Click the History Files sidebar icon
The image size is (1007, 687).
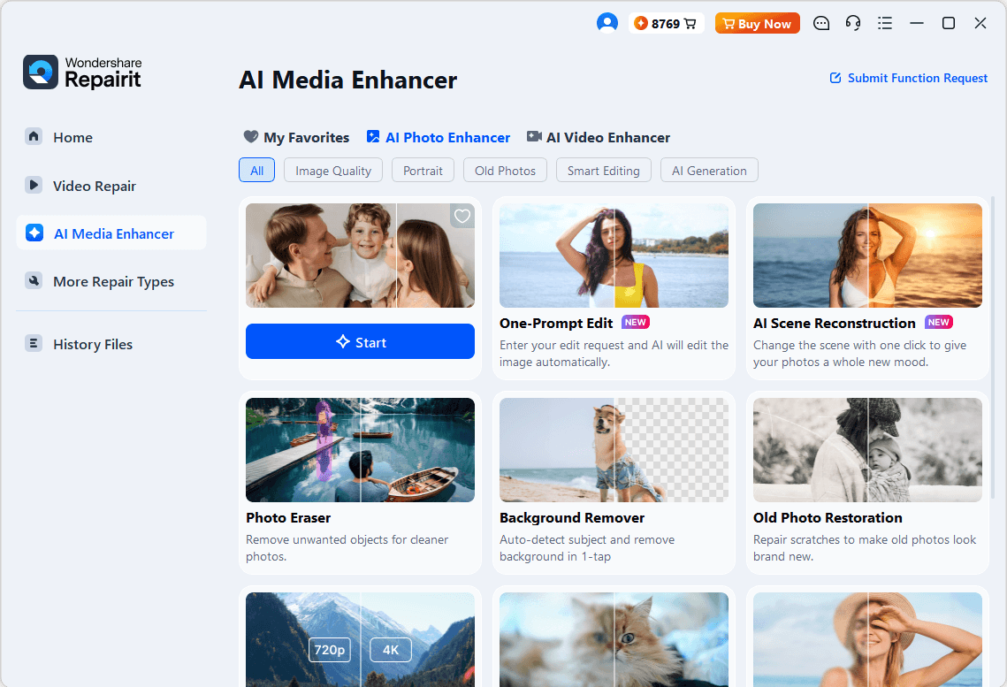point(34,343)
